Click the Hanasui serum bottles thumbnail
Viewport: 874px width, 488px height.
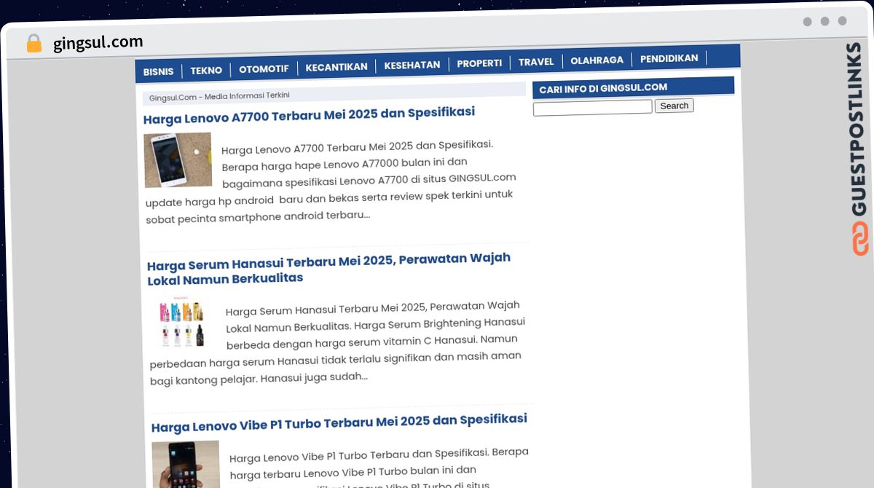point(181,321)
